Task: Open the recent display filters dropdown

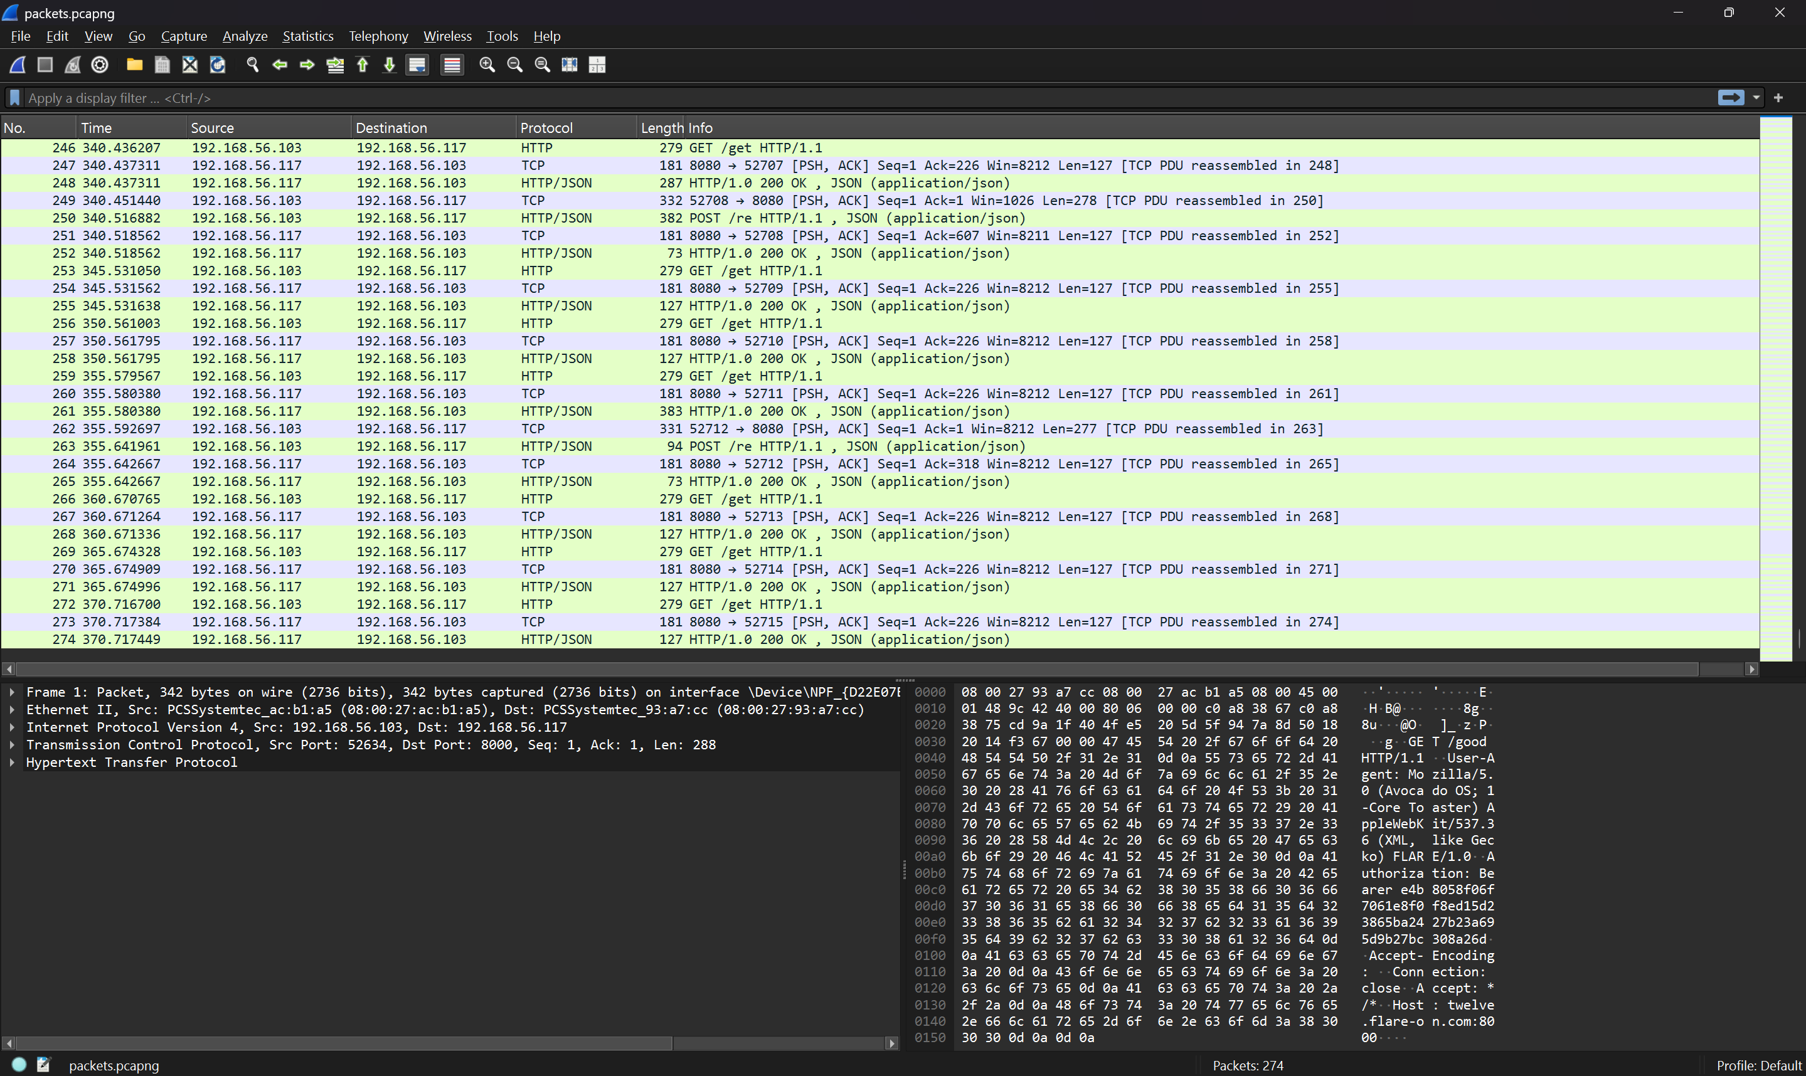Action: point(1756,97)
